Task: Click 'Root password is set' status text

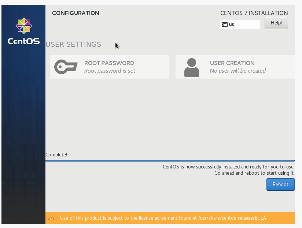Action: pyautogui.click(x=110, y=71)
